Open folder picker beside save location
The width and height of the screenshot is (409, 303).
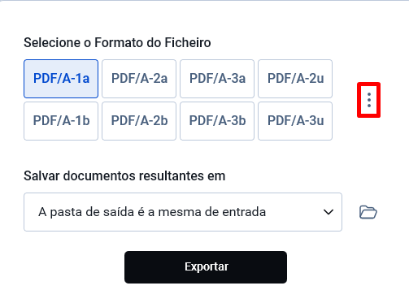(368, 212)
